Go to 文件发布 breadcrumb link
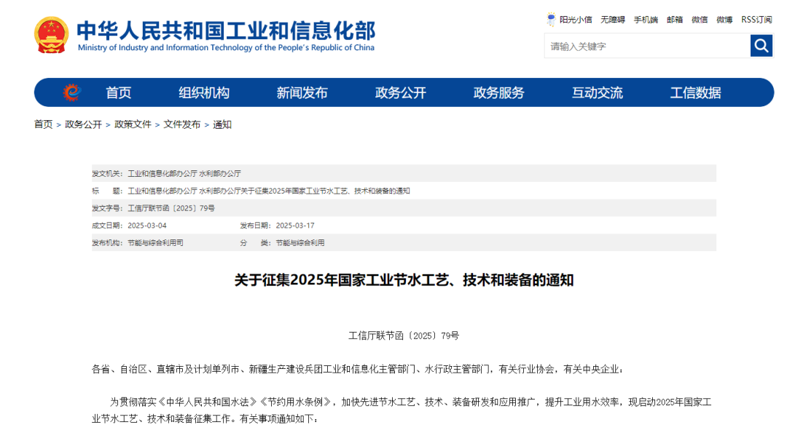787x433 pixels. (x=182, y=124)
